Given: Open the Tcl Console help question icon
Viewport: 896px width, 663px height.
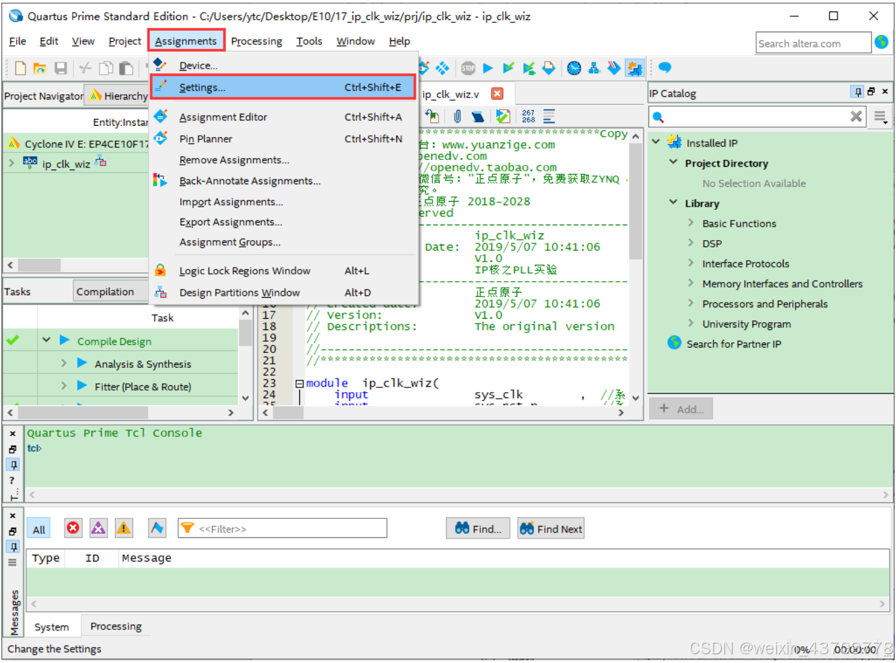Looking at the screenshot, I should pyautogui.click(x=12, y=480).
